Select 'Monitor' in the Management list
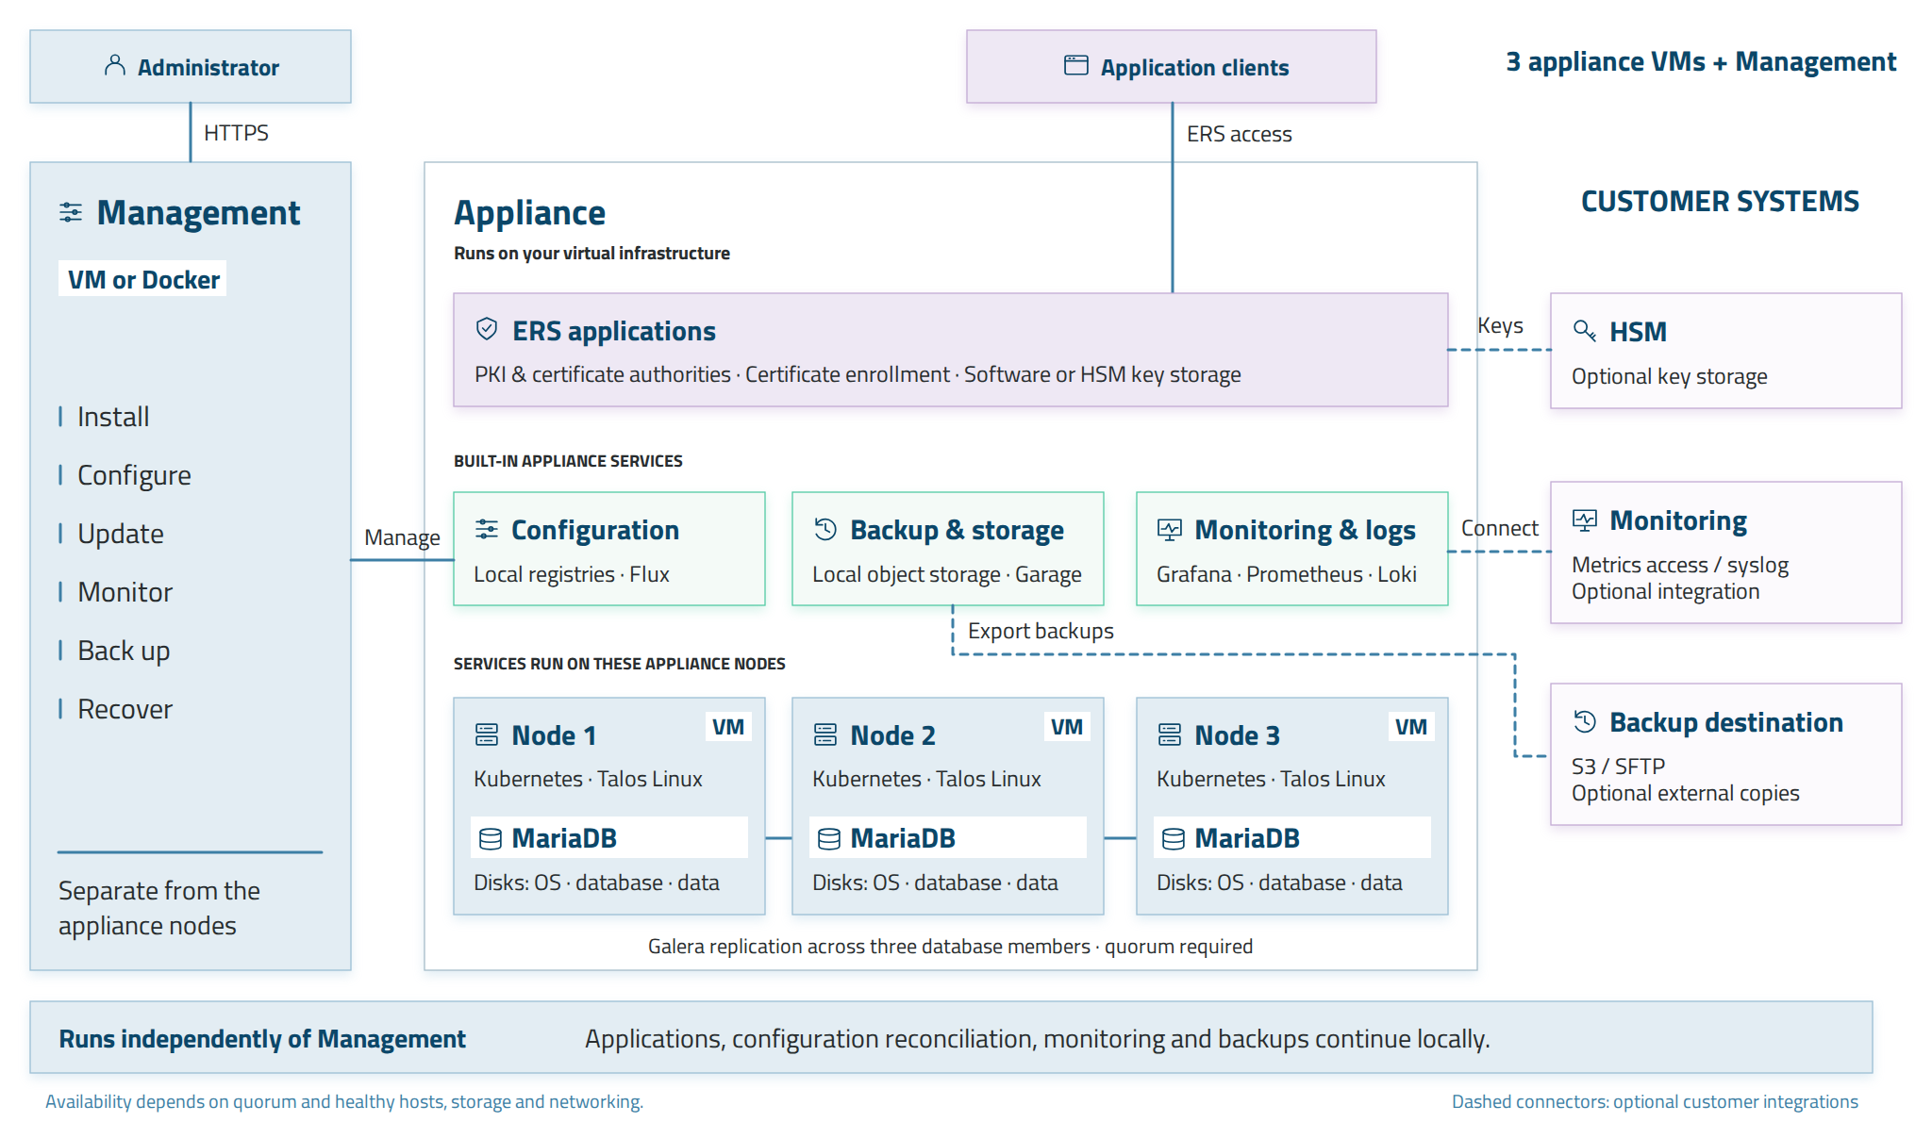 (x=125, y=592)
